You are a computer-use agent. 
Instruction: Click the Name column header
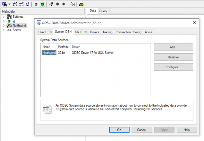[x=48, y=47]
